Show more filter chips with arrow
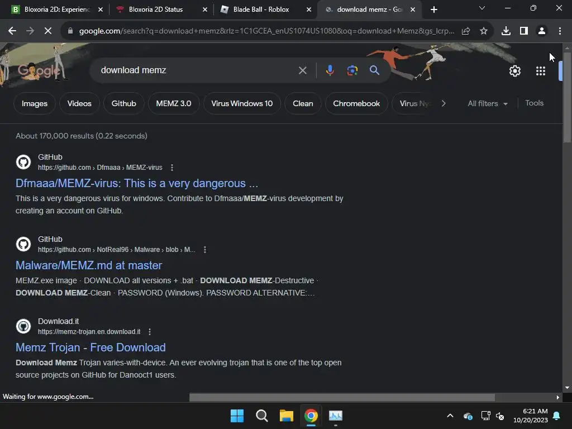572x429 pixels. [443, 103]
